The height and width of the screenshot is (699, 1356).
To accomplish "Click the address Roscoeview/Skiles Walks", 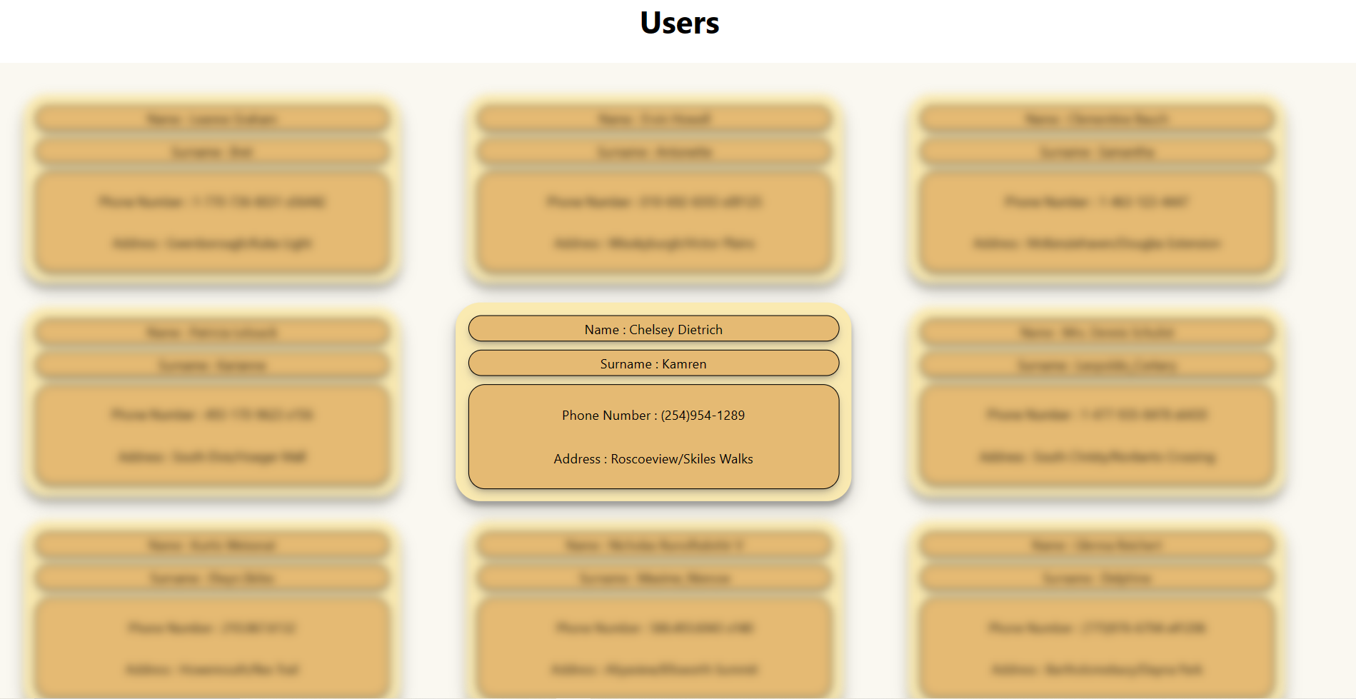I will 653,459.
